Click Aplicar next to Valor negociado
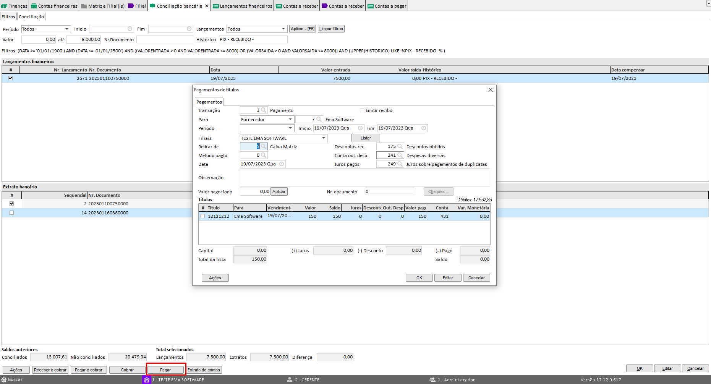The image size is (711, 384). [x=279, y=191]
